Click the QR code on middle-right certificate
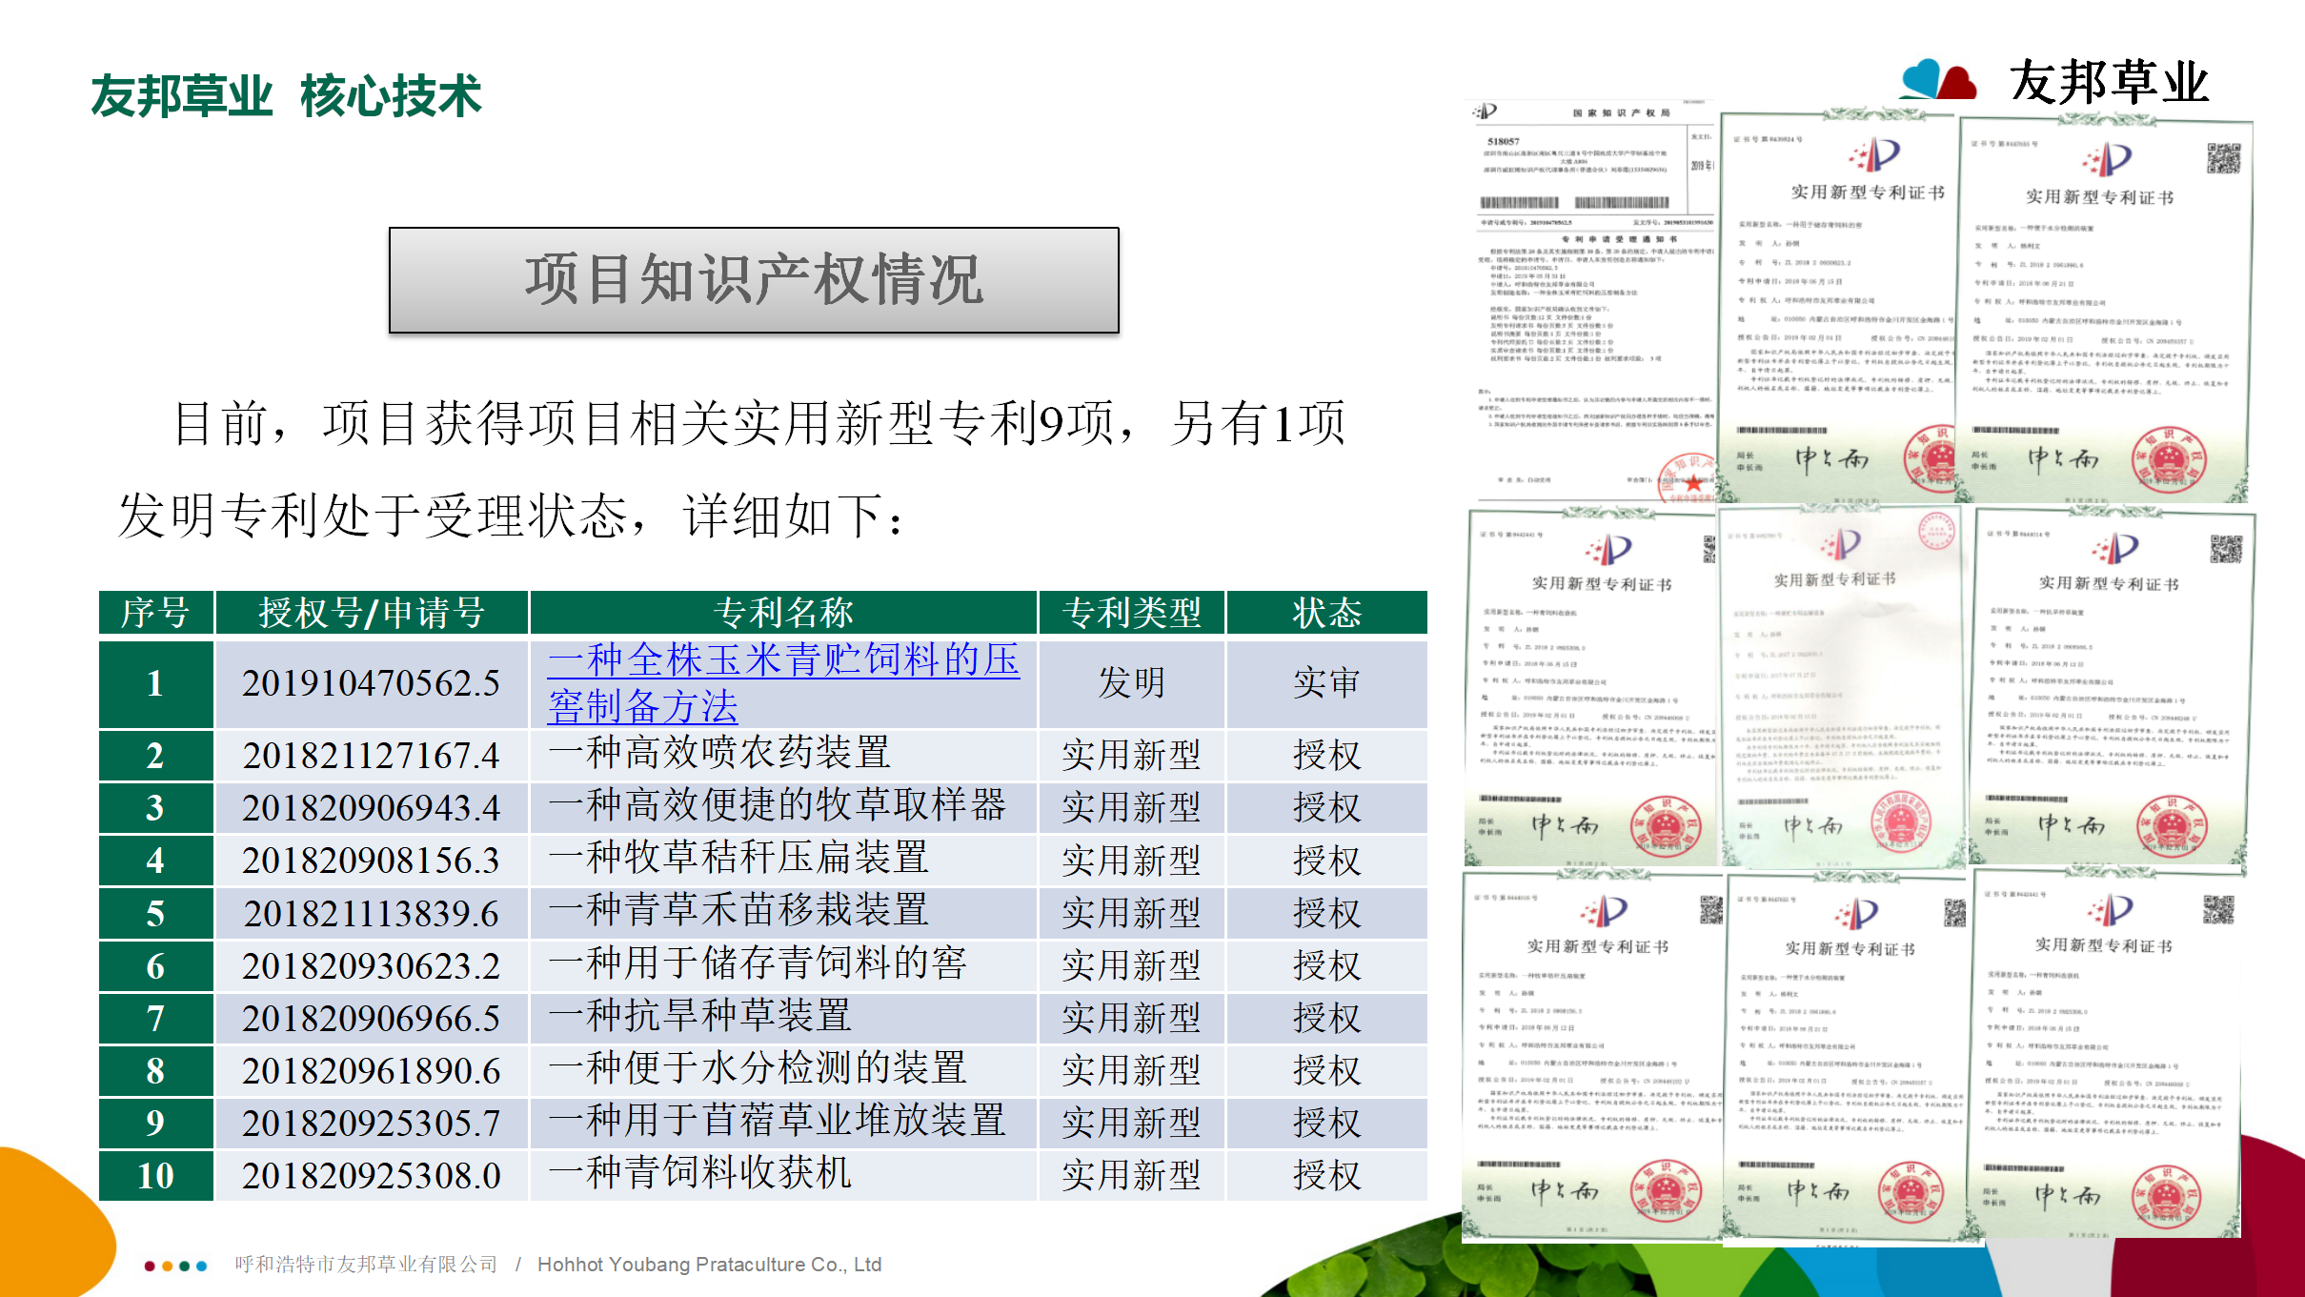2305x1297 pixels. [2225, 550]
